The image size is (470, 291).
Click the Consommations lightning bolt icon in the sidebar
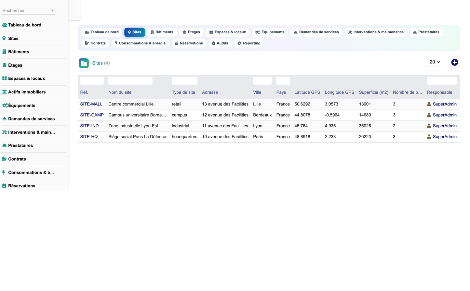[x=4, y=173]
